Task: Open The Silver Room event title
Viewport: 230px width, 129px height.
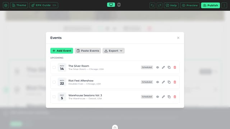Action: point(79,66)
